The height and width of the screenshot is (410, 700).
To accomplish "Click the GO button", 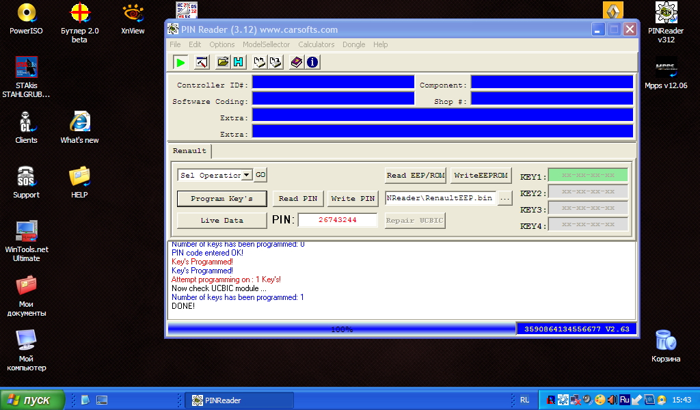I will [260, 175].
